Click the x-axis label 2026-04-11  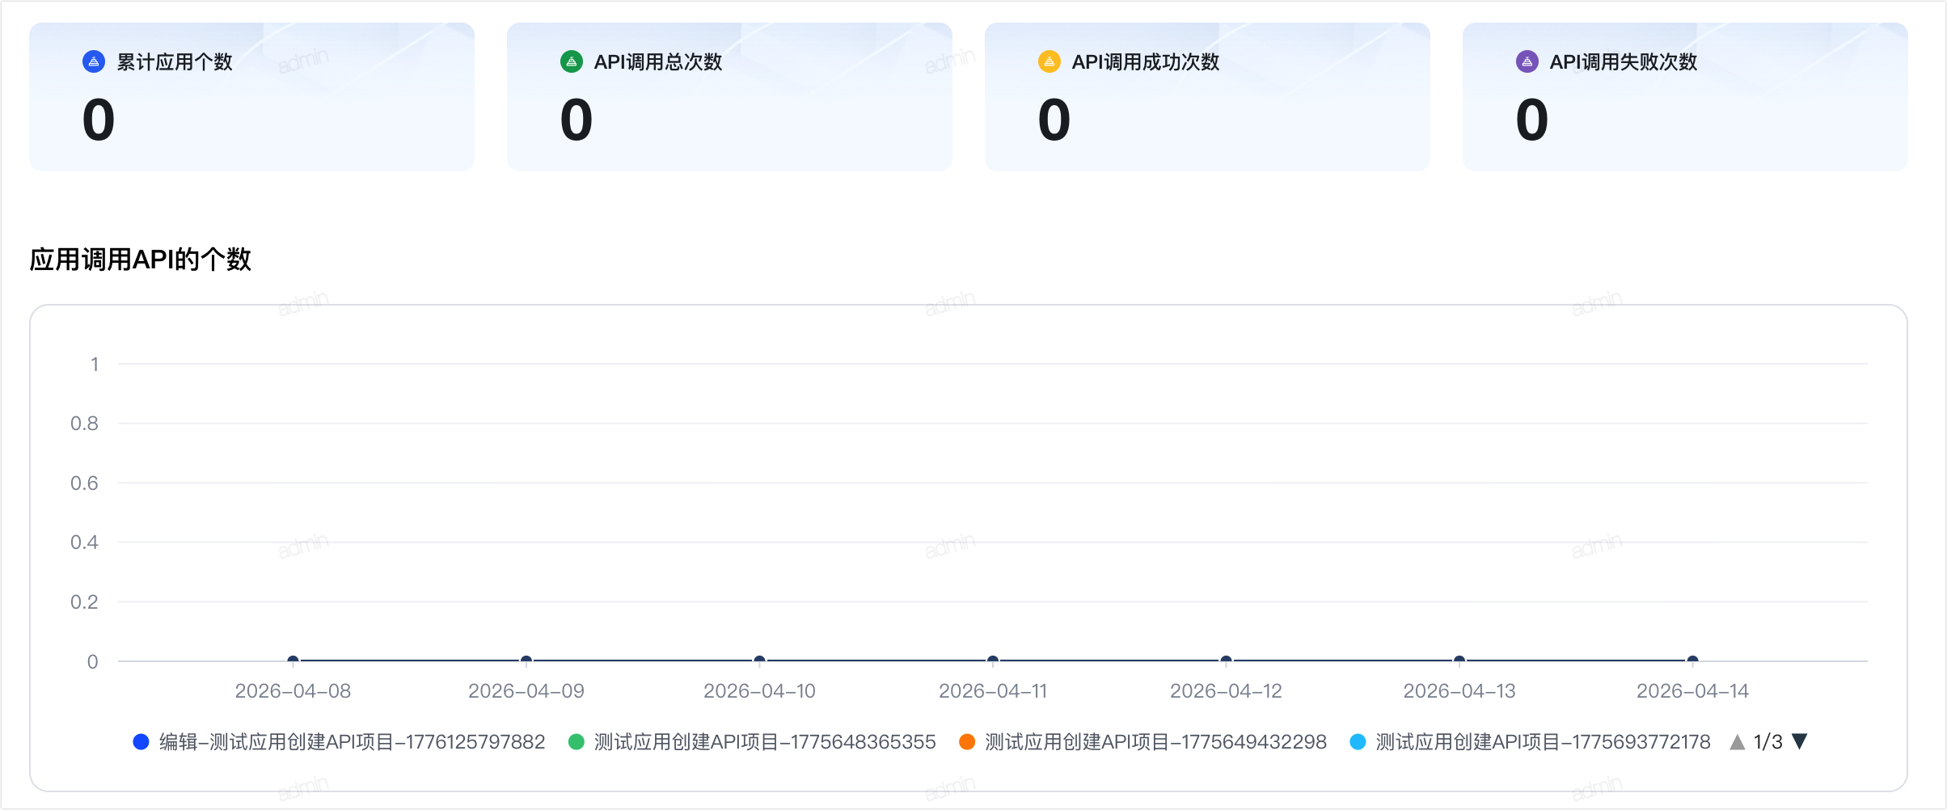tap(993, 691)
